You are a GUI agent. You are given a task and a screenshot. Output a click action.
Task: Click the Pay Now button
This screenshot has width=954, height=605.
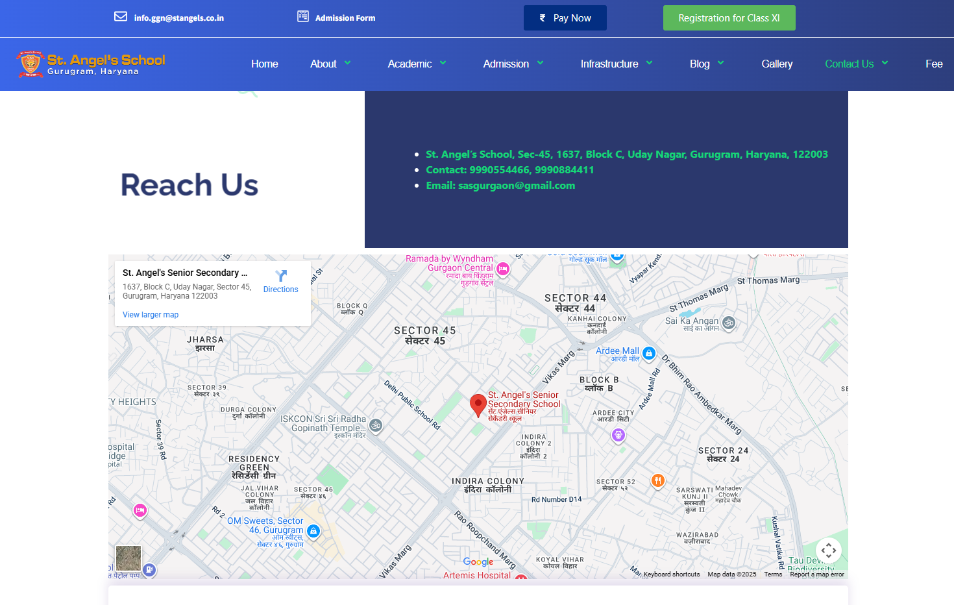coord(565,18)
